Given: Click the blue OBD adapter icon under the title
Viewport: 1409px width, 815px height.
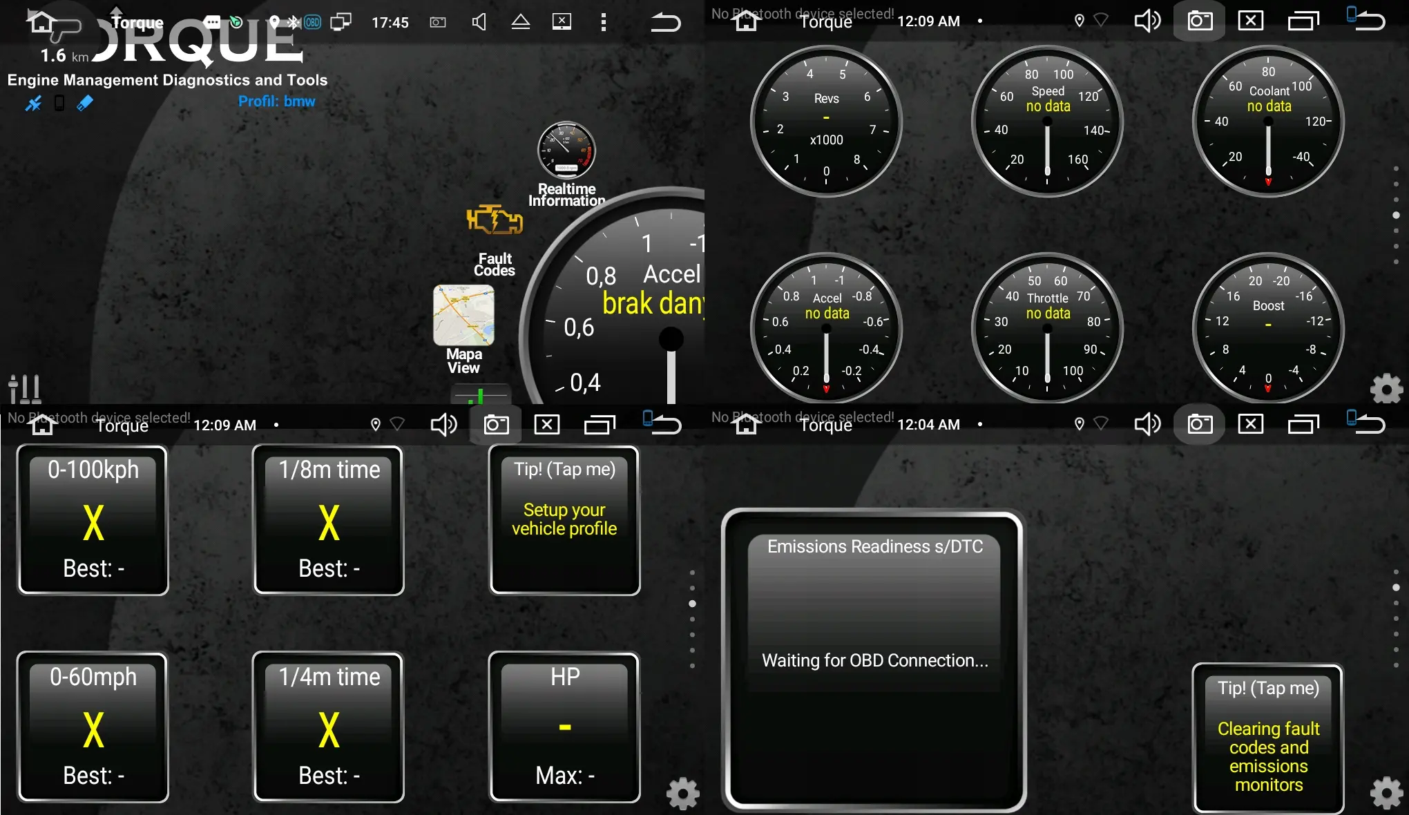Looking at the screenshot, I should 84,104.
